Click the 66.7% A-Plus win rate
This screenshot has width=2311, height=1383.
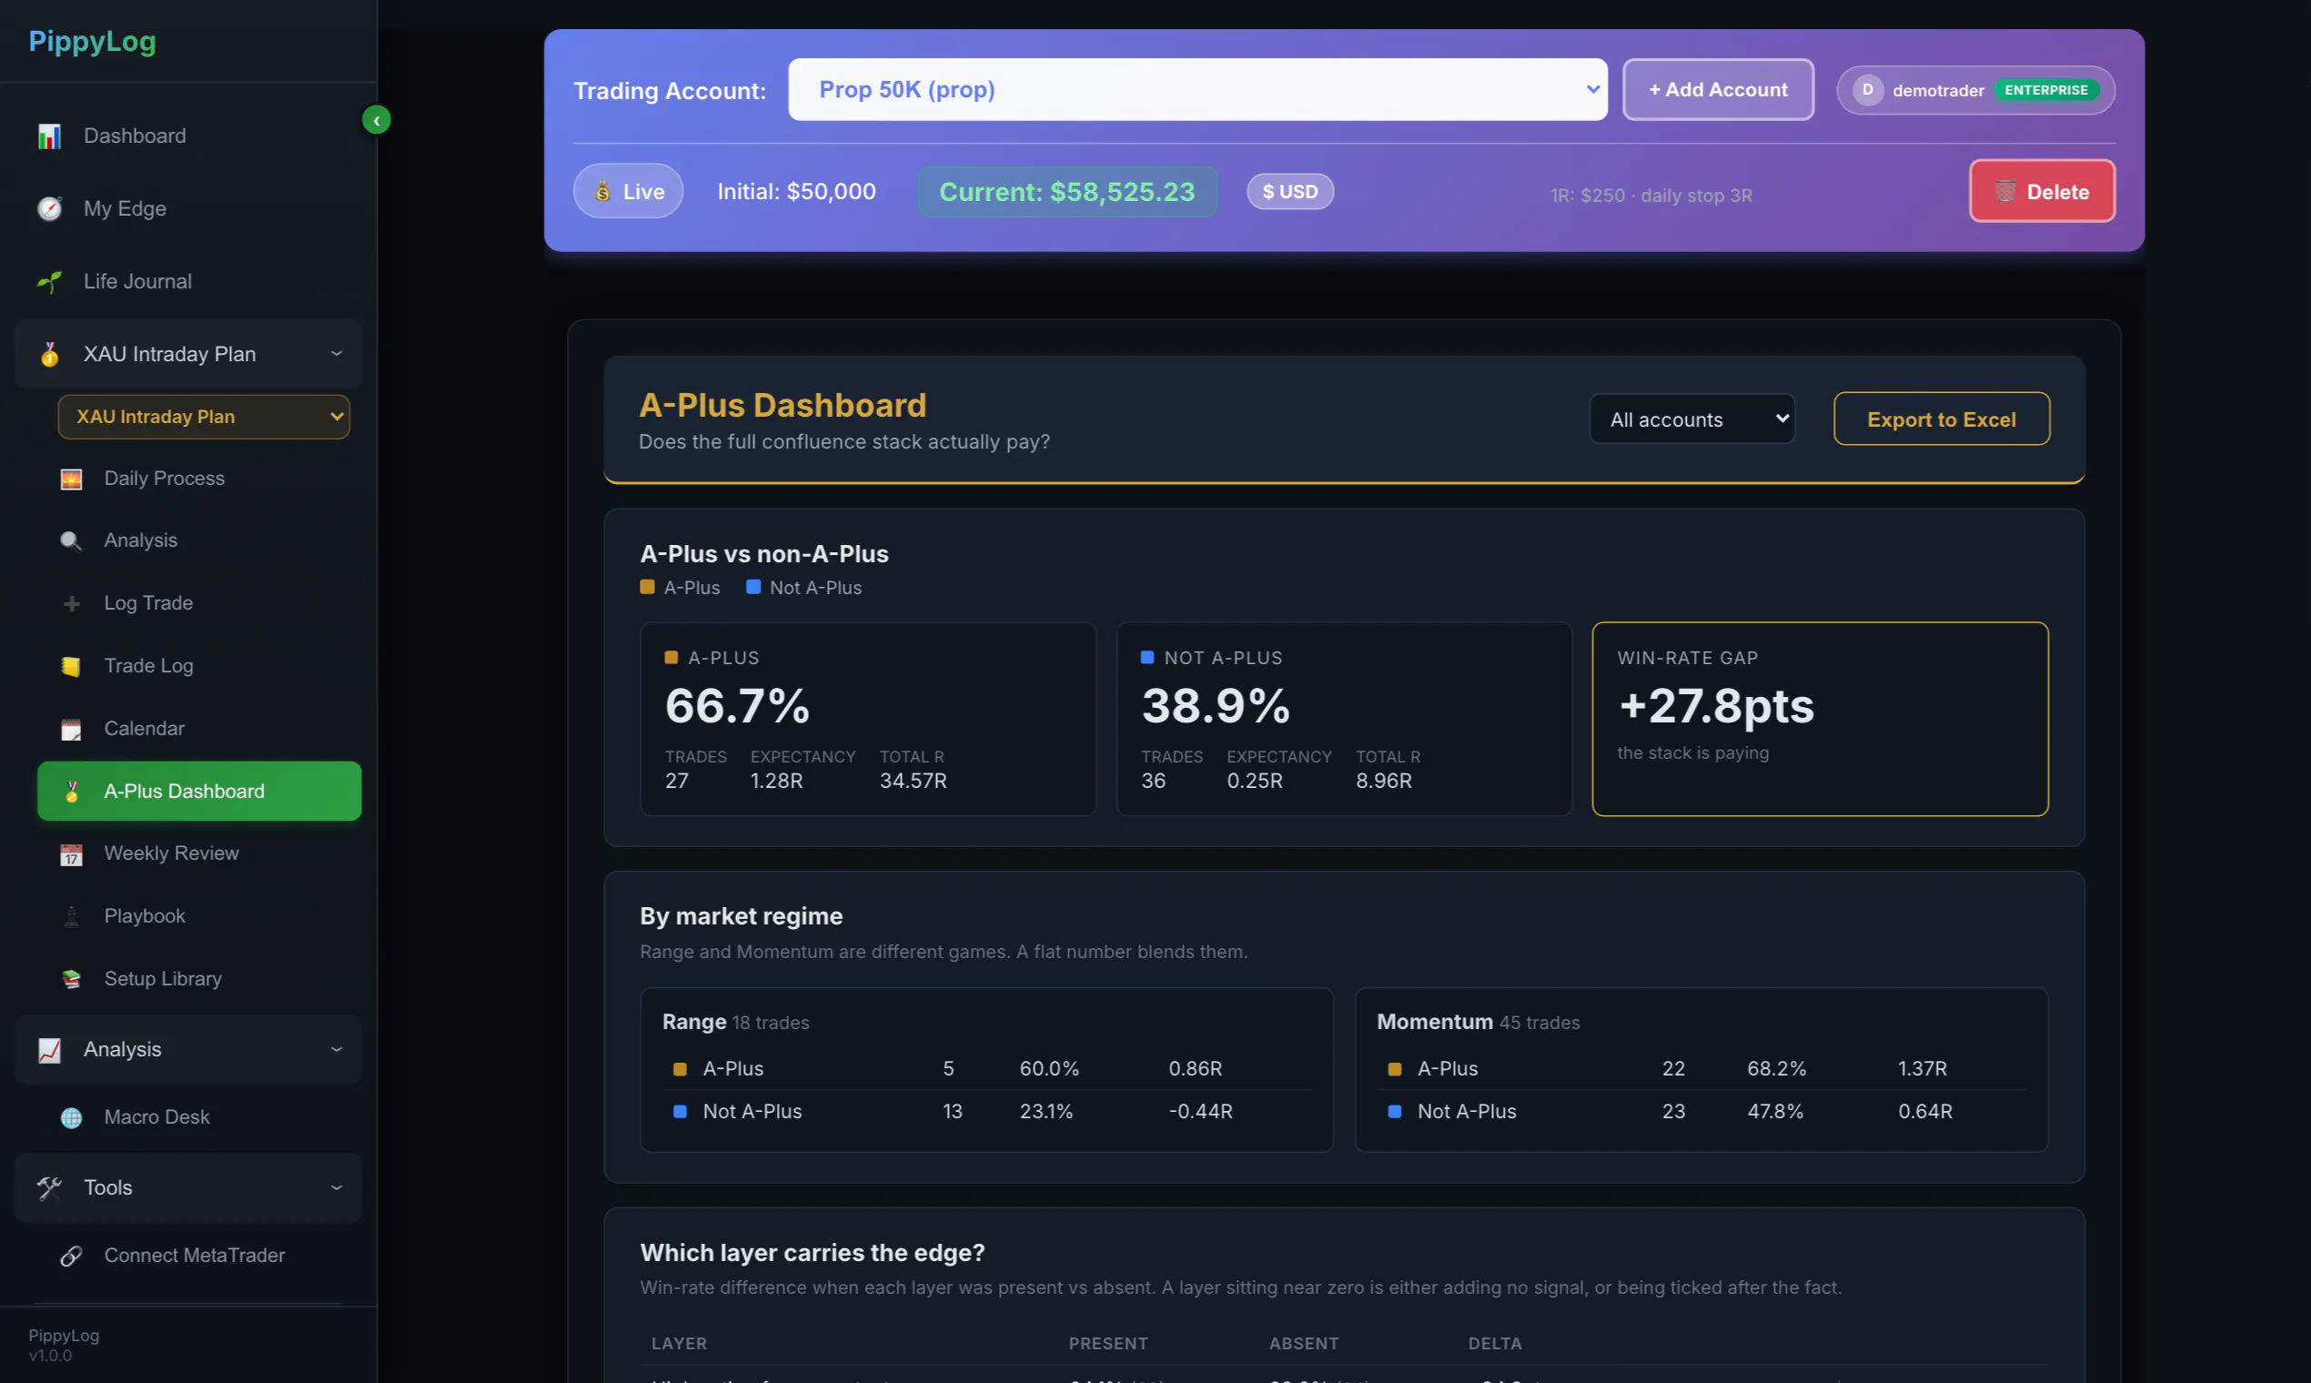coord(737,706)
